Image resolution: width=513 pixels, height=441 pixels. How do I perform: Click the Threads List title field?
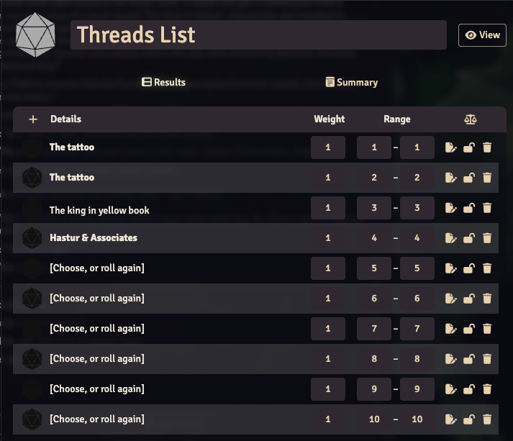click(258, 35)
